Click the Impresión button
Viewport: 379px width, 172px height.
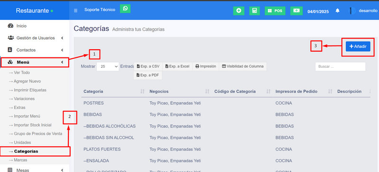tap(205, 66)
